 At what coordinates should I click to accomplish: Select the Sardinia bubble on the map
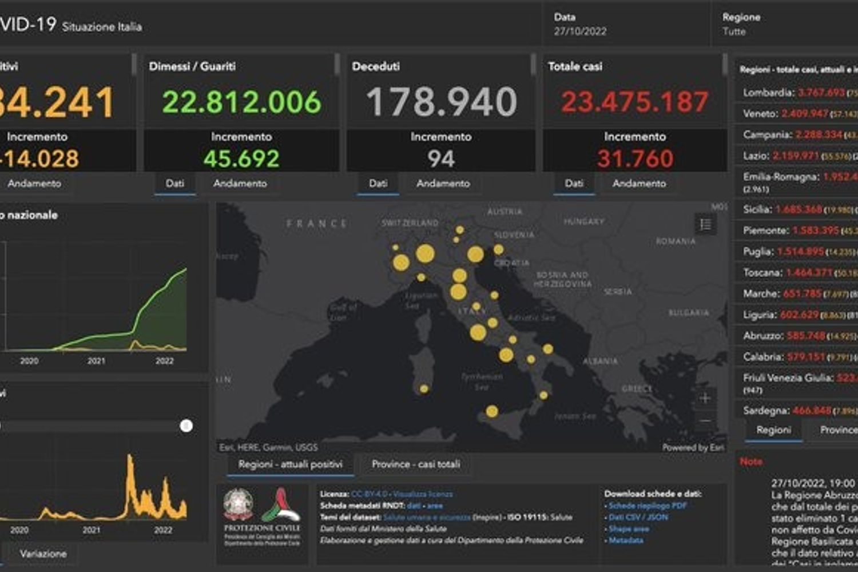pyautogui.click(x=424, y=389)
